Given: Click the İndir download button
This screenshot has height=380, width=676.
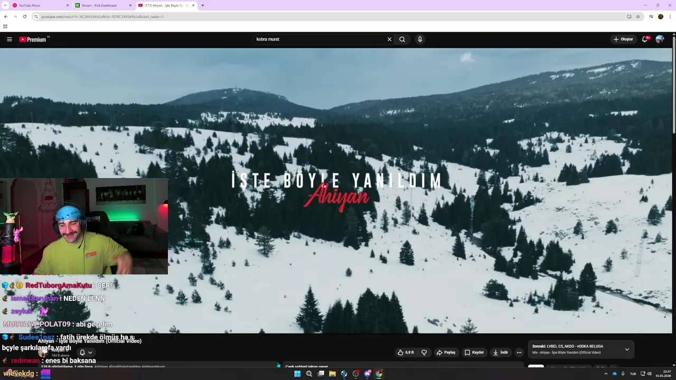Looking at the screenshot, I should tap(500, 352).
